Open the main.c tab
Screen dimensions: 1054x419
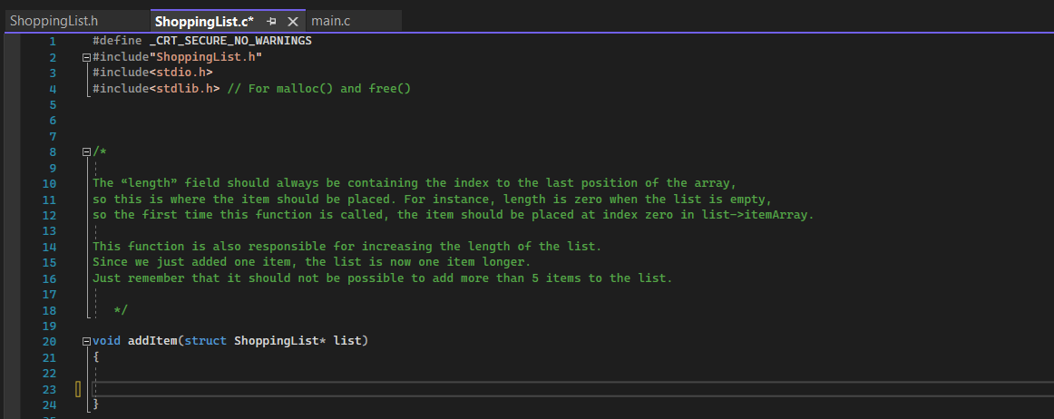[x=331, y=21]
